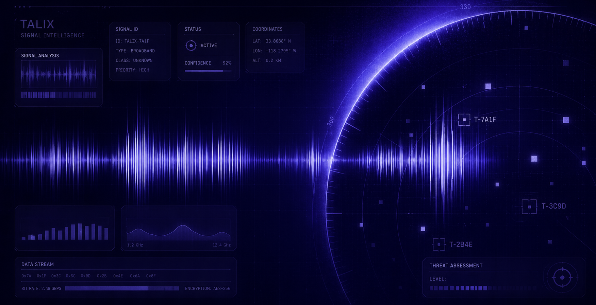Select the T-3C9D target reticle icon
596x305 pixels.
(529, 207)
